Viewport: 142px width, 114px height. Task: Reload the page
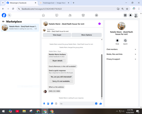tap(13, 9)
